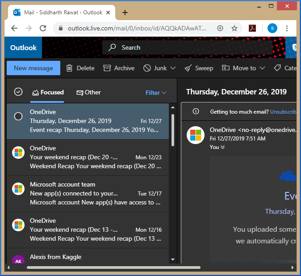Click the sender OneDrive avatar in reading pane
The width and height of the screenshot is (301, 276).
pos(196,135)
